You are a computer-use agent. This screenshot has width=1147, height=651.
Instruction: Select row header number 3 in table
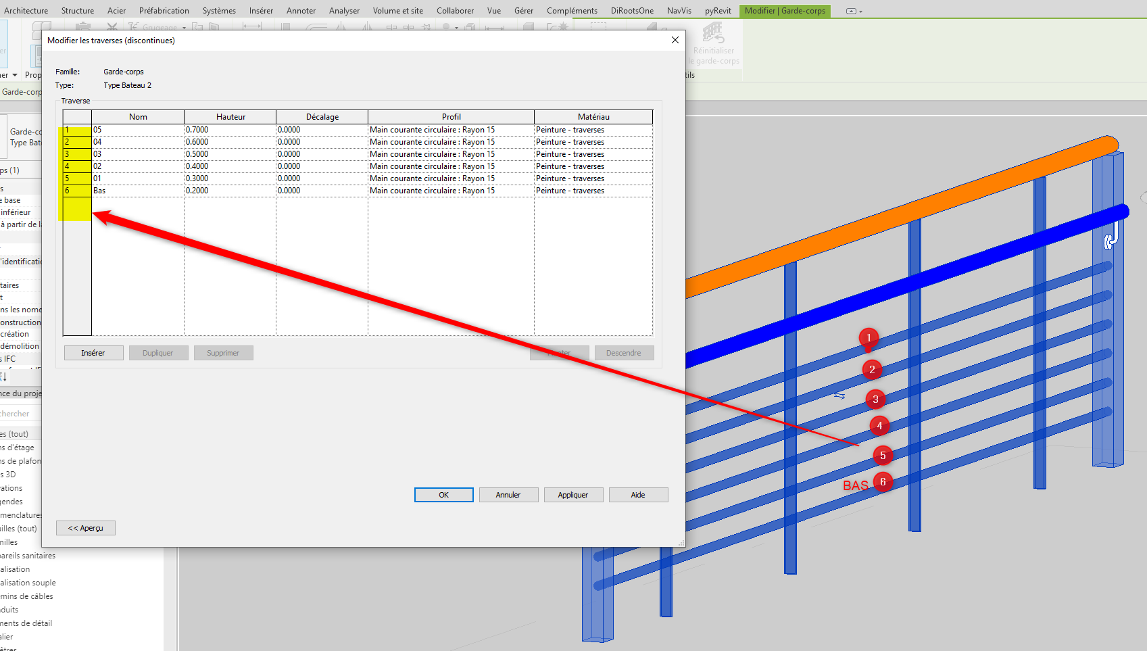pyautogui.click(x=77, y=154)
